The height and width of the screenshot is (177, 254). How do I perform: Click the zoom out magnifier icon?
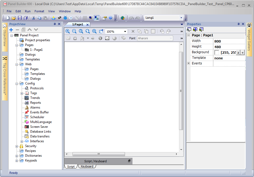click(74, 31)
